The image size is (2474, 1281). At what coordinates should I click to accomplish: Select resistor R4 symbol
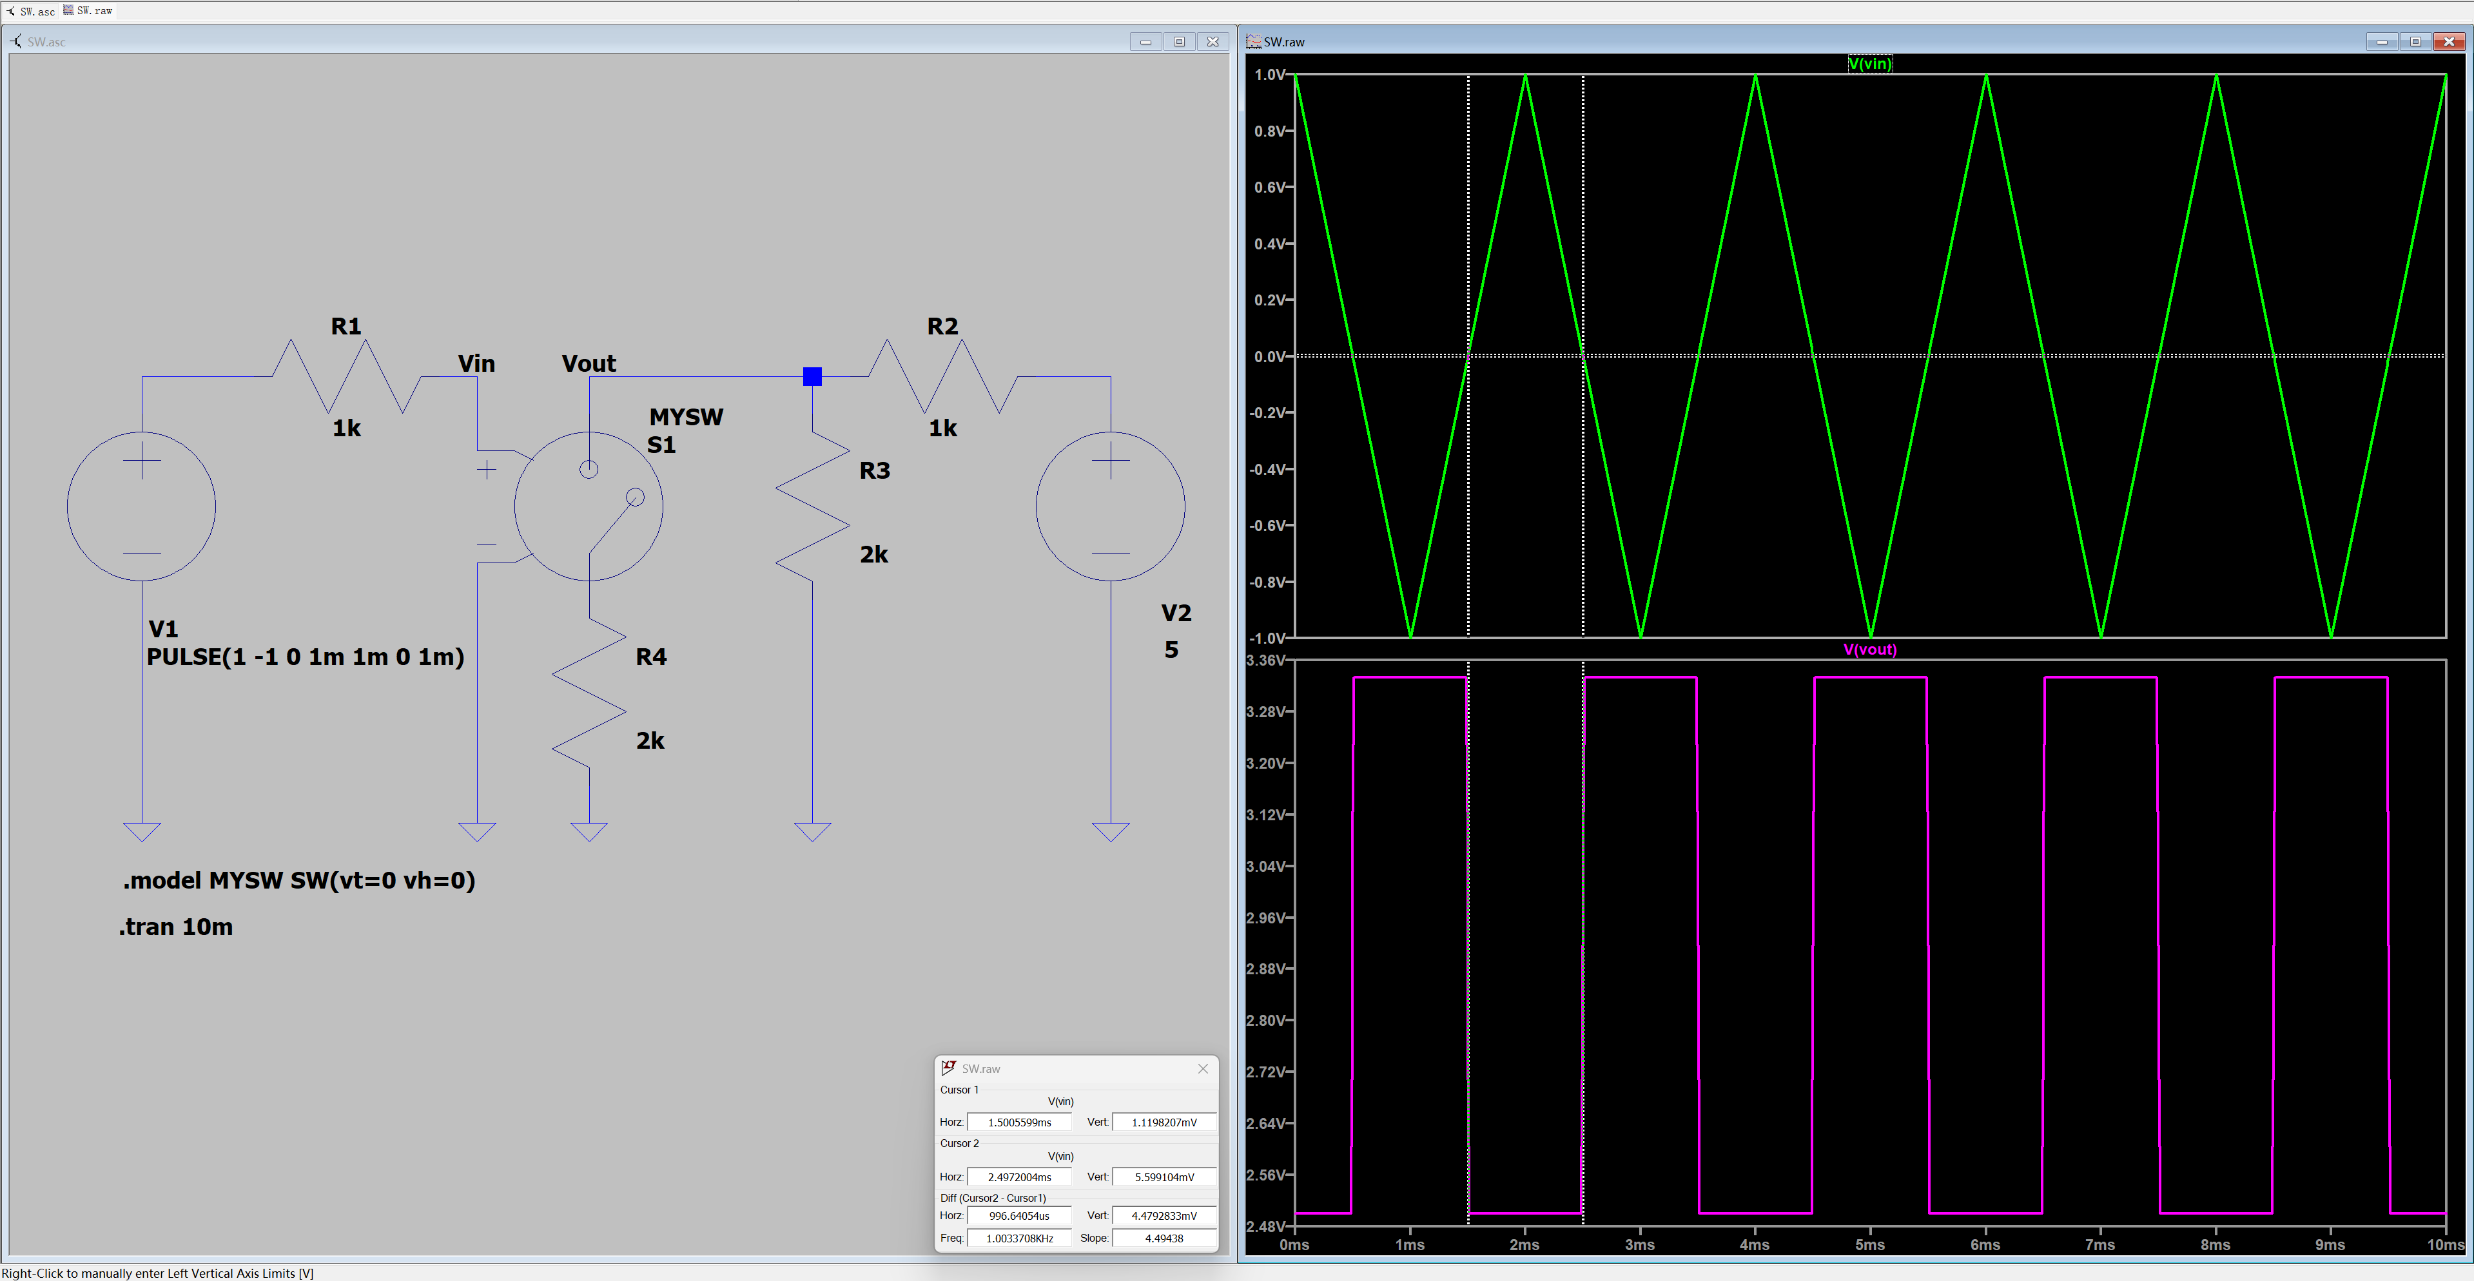tap(589, 692)
